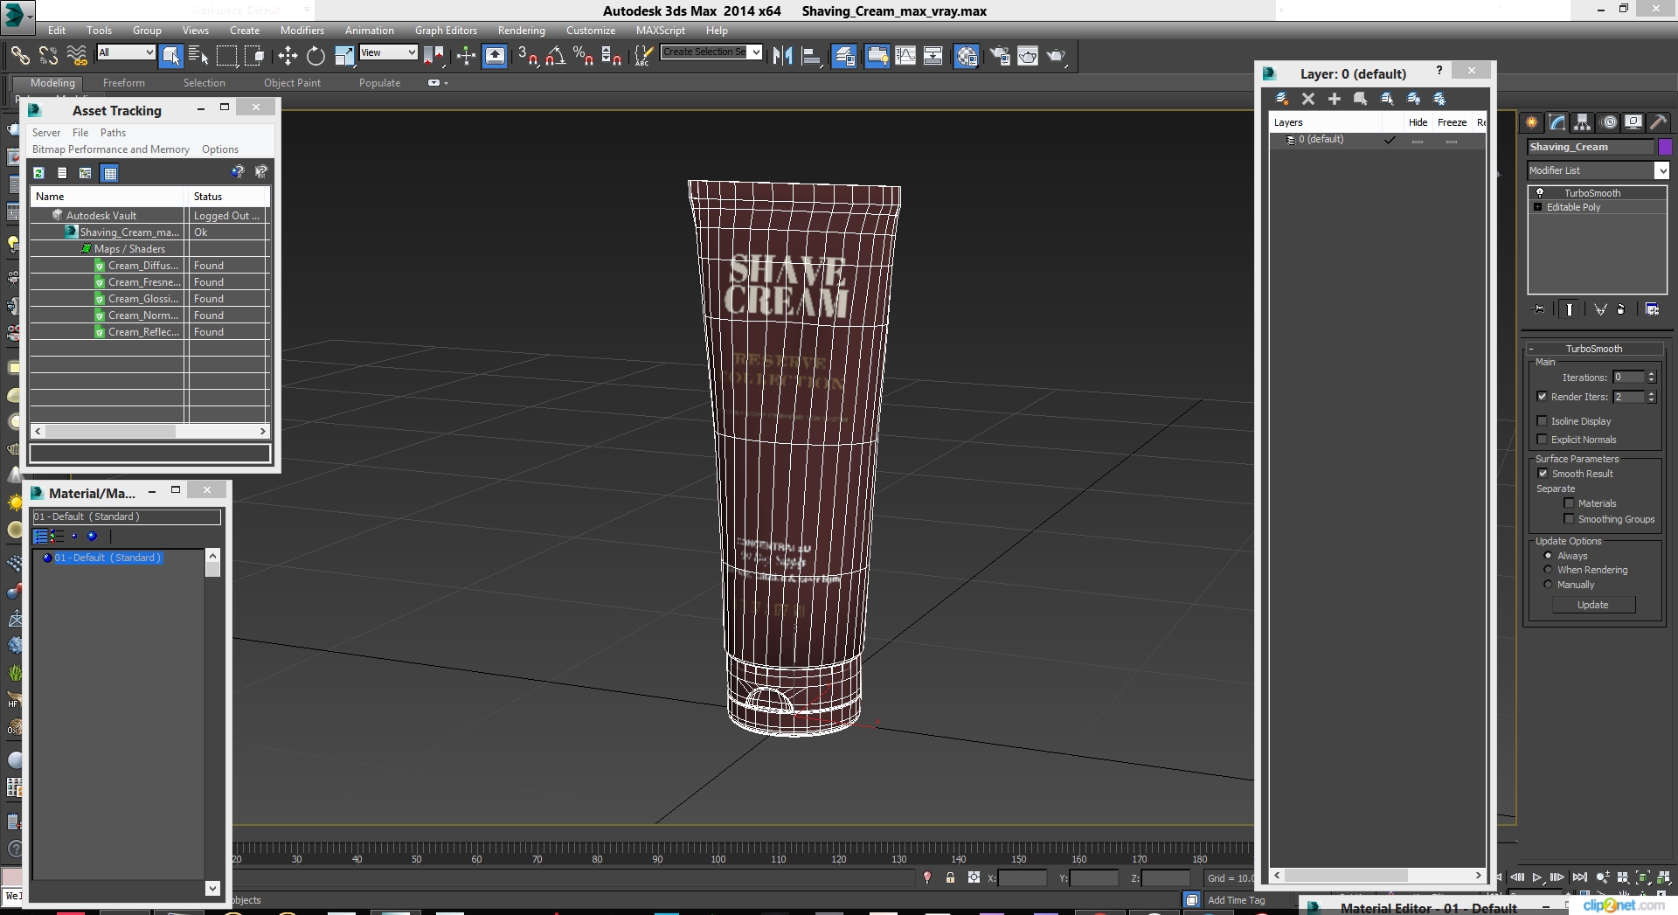The width and height of the screenshot is (1678, 915).
Task: Open the selection filter All dropdown
Action: coord(126,52)
